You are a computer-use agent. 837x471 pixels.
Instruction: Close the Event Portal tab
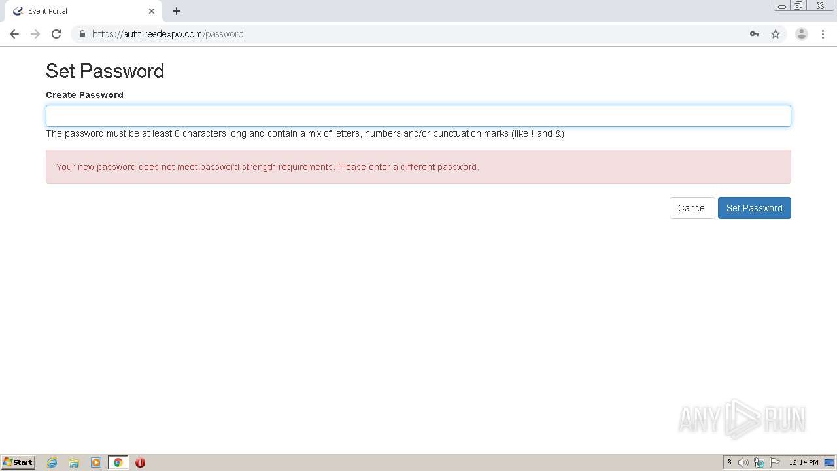pyautogui.click(x=152, y=11)
